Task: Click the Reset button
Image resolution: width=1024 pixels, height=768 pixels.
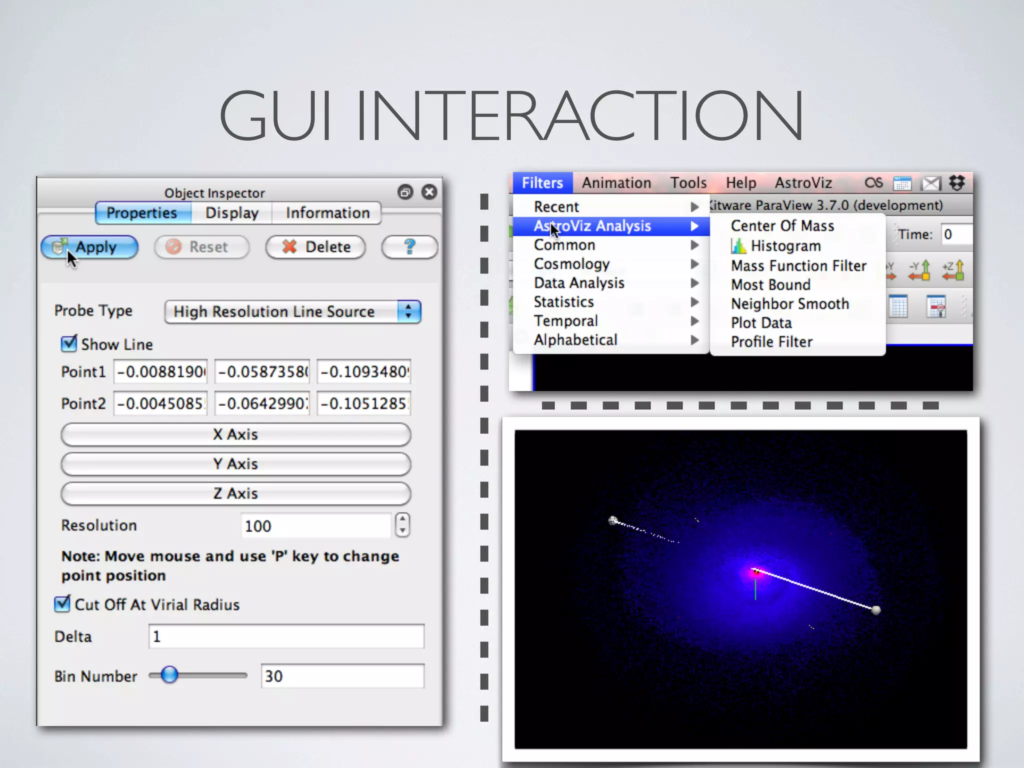Action: coord(201,247)
